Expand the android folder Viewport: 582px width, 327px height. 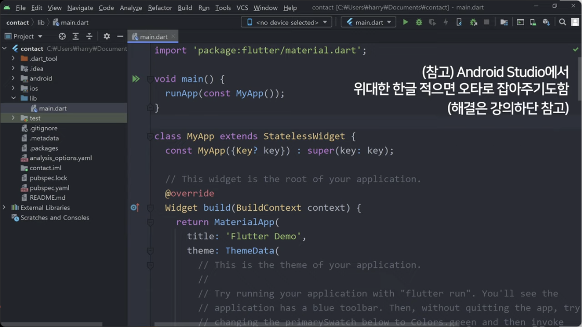(14, 78)
